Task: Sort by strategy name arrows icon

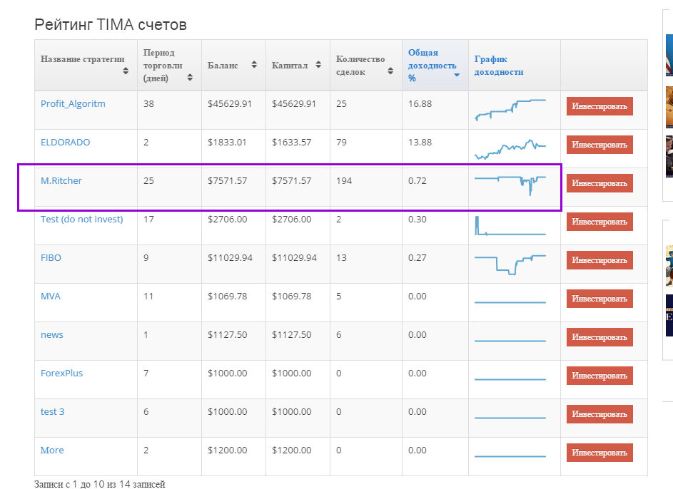Action: [x=126, y=71]
